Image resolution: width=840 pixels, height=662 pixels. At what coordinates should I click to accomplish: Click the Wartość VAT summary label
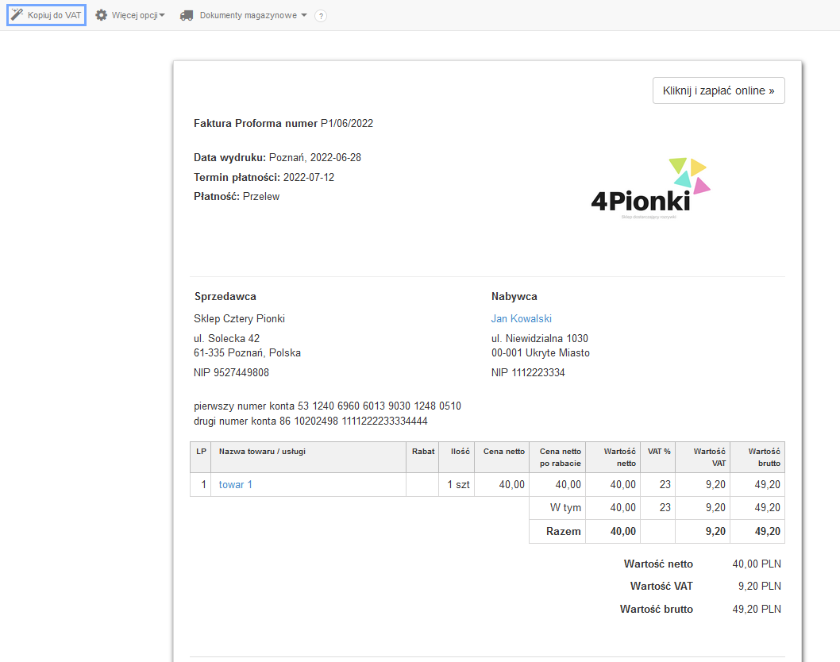pos(661,587)
